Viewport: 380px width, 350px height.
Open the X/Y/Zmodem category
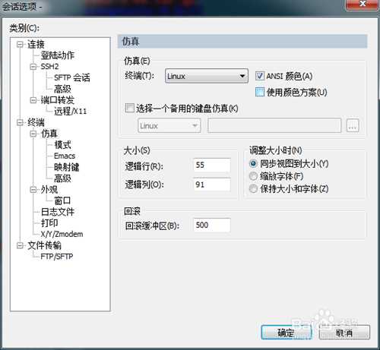[x=62, y=234]
